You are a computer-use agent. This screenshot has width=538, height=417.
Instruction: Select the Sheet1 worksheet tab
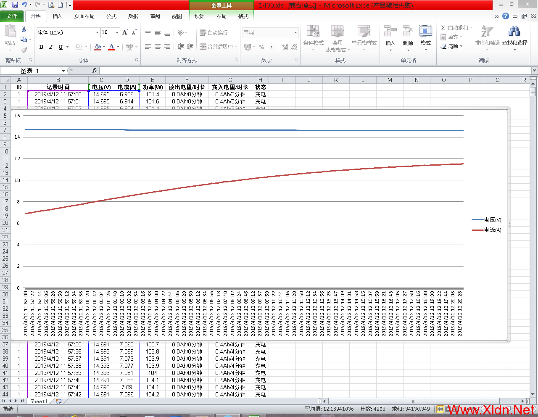tap(39, 401)
